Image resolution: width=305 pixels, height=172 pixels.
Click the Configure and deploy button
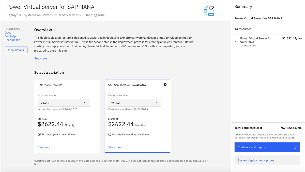pyautogui.click(x=264, y=147)
